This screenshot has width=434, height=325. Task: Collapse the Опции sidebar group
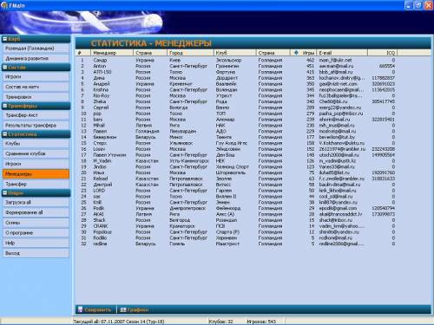(x=5, y=192)
